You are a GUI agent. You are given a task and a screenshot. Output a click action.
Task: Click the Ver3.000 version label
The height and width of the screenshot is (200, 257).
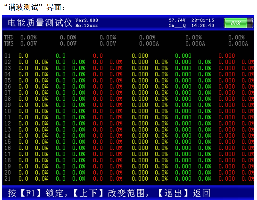(x=86, y=20)
